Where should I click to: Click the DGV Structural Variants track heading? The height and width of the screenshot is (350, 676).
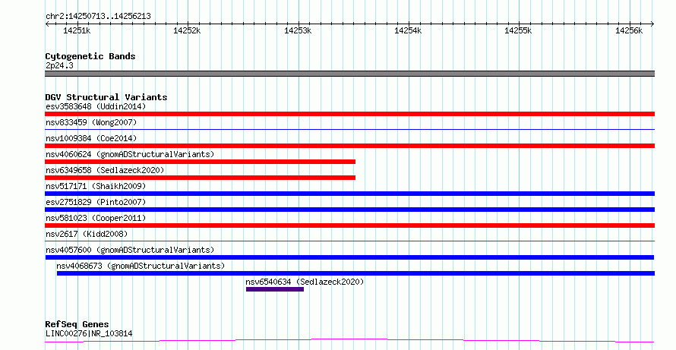[x=106, y=97]
